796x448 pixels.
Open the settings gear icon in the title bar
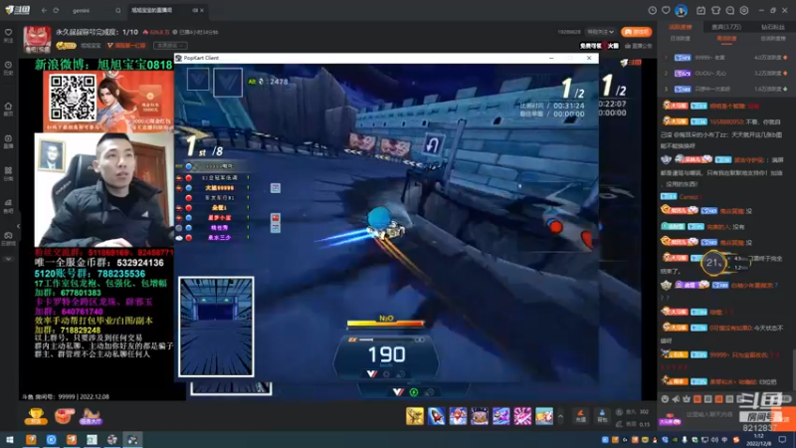pyautogui.click(x=744, y=10)
